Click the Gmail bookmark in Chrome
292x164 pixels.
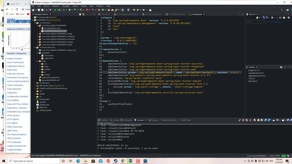pyautogui.click(x=20, y=14)
